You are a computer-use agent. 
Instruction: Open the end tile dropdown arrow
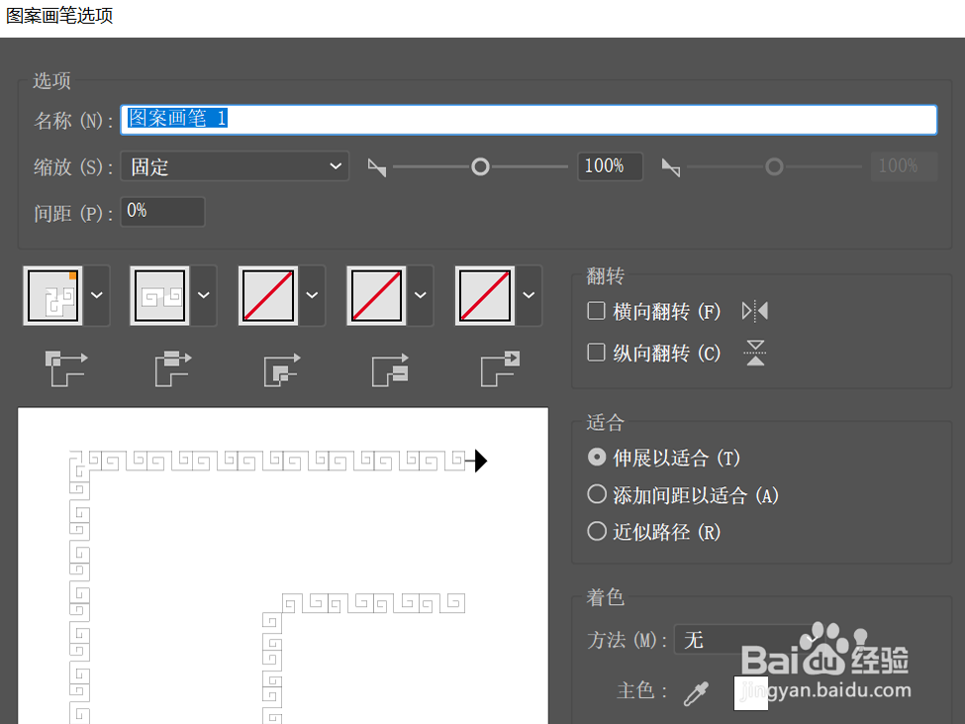[x=529, y=295]
